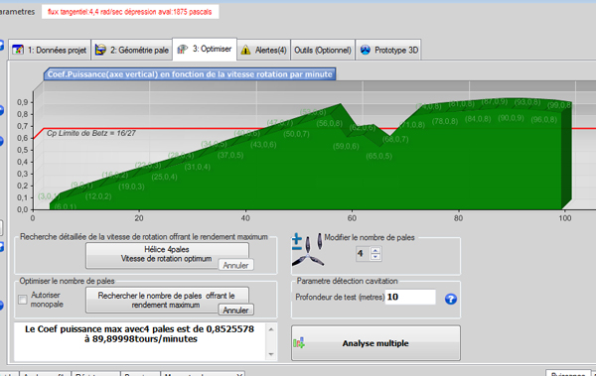This screenshot has width=596, height=376.
Task: Start the Analyse multiple button
Action: pyautogui.click(x=375, y=343)
